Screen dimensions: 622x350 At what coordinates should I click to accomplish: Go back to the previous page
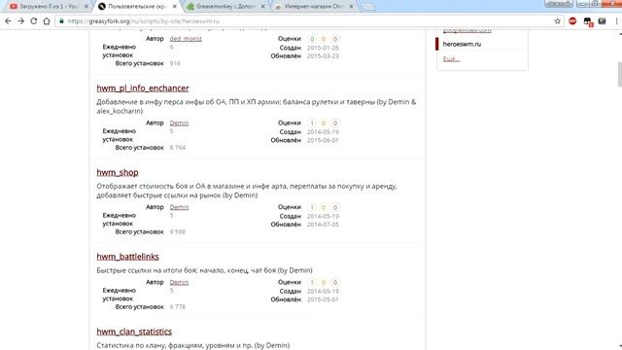(8, 21)
